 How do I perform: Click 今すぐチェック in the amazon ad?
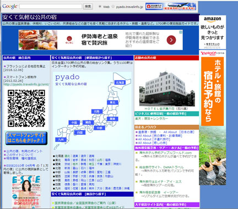(x=212, y=44)
